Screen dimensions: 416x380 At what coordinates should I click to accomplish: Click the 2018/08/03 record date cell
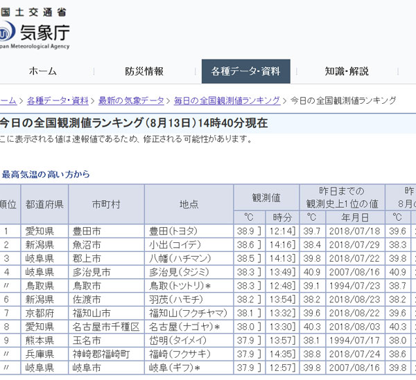[356, 327]
